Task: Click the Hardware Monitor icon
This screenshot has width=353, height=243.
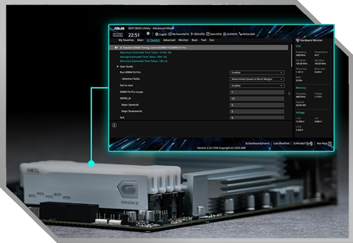Action: (x=298, y=40)
